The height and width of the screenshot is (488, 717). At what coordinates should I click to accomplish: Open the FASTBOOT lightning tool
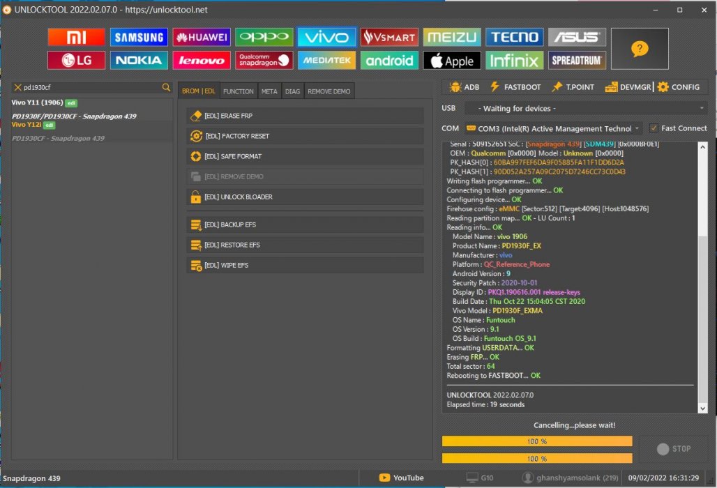515,87
